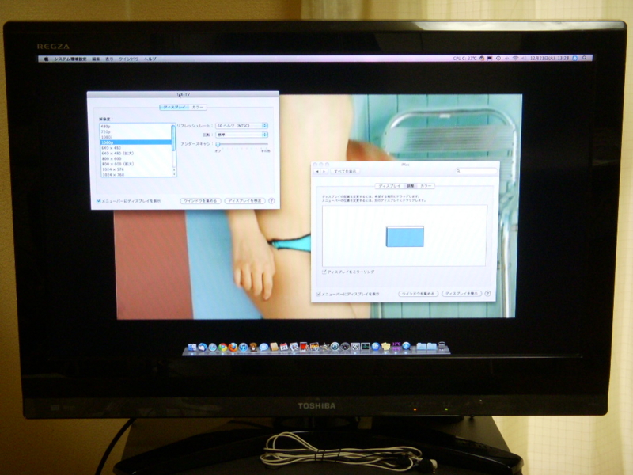Screen dimensions: 633x475
Task: Open the ウインドウ menu
Action: [128, 59]
